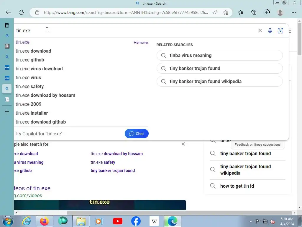Image resolution: width=302 pixels, height=227 pixels.
Task: Click the horizontal scrollbar thumb
Action: click(179, 213)
